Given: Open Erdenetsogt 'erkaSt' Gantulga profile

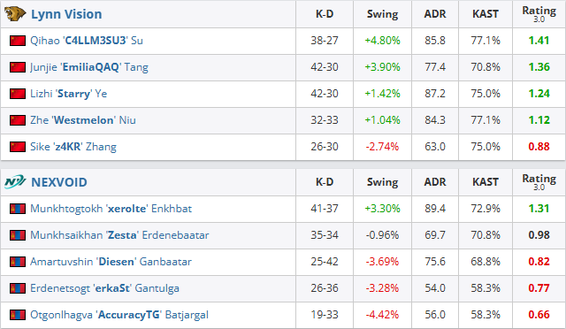Looking at the screenshot, I should tap(104, 288).
